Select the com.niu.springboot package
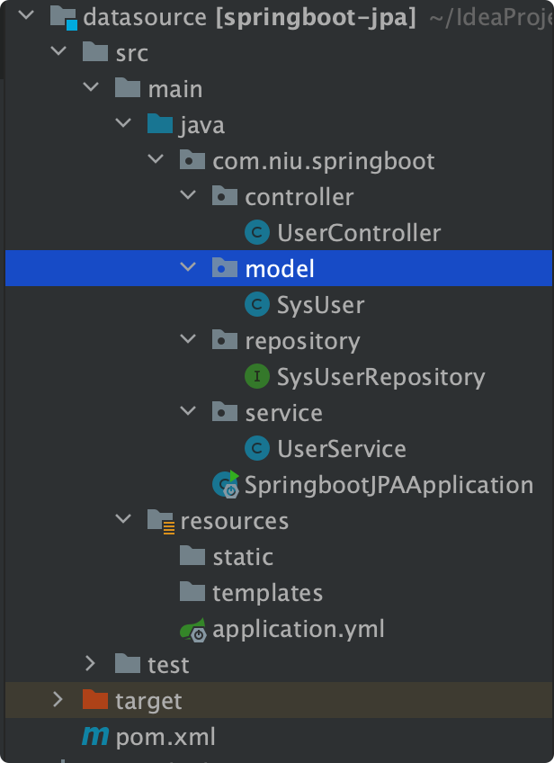Screen dimensions: 554x763 click(x=323, y=161)
